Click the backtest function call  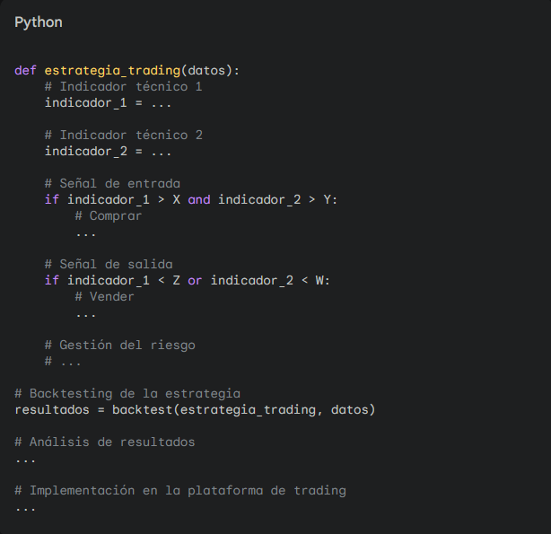pyautogui.click(x=142, y=409)
